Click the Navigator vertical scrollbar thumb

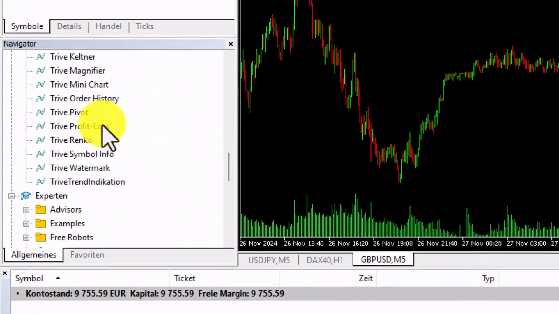point(229,167)
